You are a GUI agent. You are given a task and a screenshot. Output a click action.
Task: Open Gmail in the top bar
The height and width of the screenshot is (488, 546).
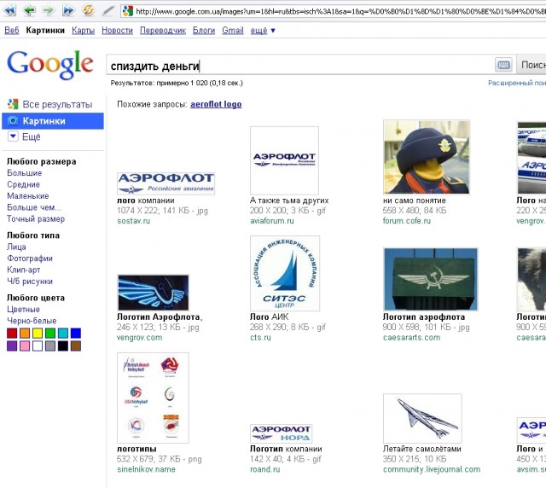(233, 31)
